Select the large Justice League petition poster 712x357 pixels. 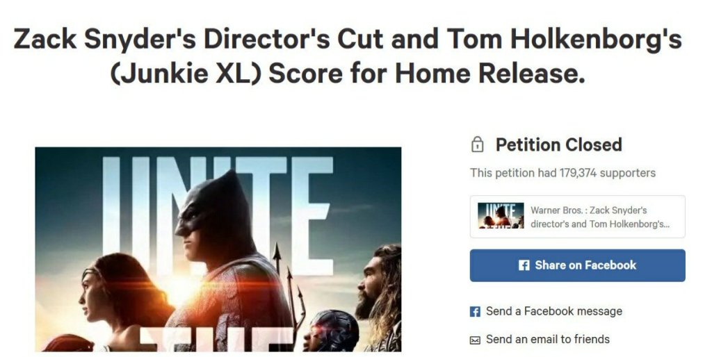pyautogui.click(x=218, y=249)
